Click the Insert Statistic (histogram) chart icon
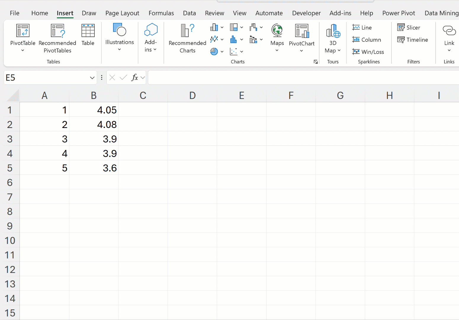 click(x=234, y=39)
